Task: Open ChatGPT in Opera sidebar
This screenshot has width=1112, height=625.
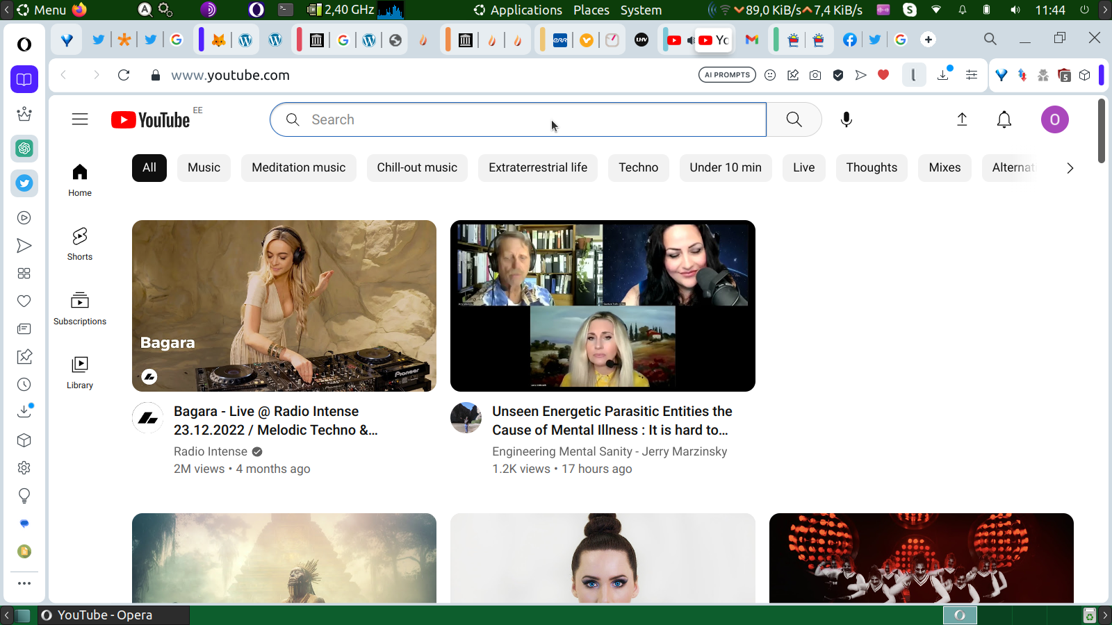Action: [24, 148]
